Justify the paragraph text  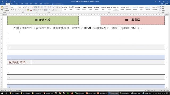coord(45,10)
